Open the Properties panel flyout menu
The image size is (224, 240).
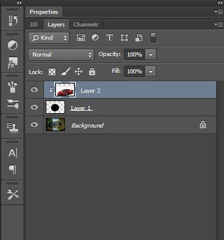(219, 12)
